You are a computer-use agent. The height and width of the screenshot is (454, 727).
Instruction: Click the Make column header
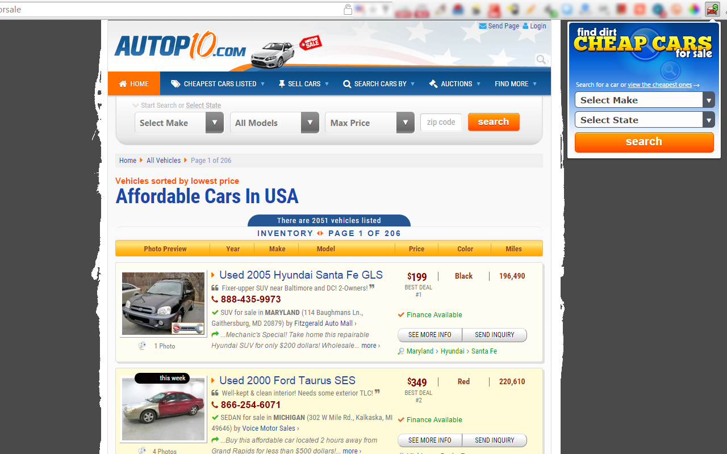tap(277, 249)
